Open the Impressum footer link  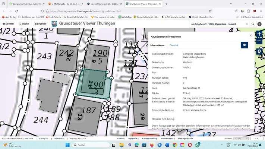coord(132,139)
